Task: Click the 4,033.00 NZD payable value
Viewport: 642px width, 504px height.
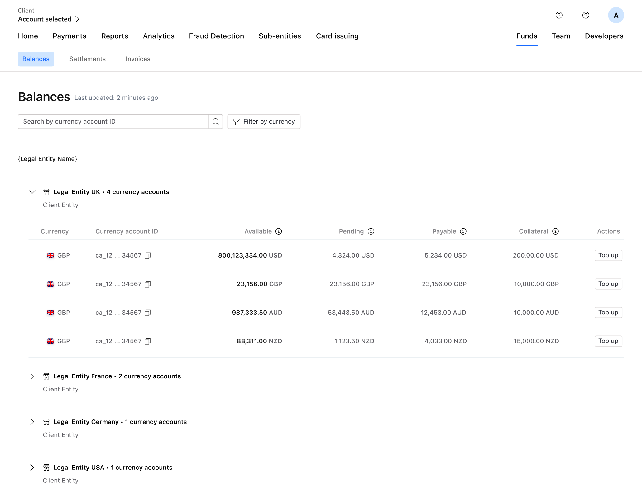Action: tap(446, 341)
